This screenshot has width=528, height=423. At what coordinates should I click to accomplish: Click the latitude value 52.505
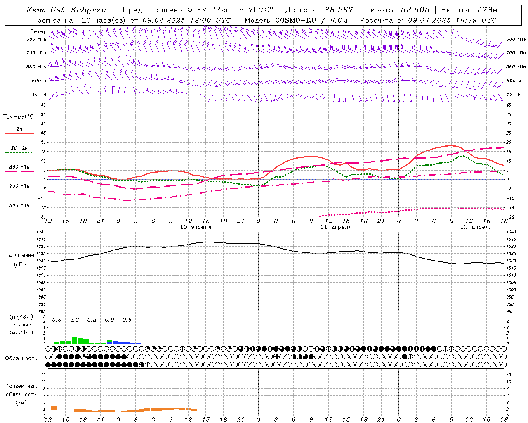coord(415,10)
